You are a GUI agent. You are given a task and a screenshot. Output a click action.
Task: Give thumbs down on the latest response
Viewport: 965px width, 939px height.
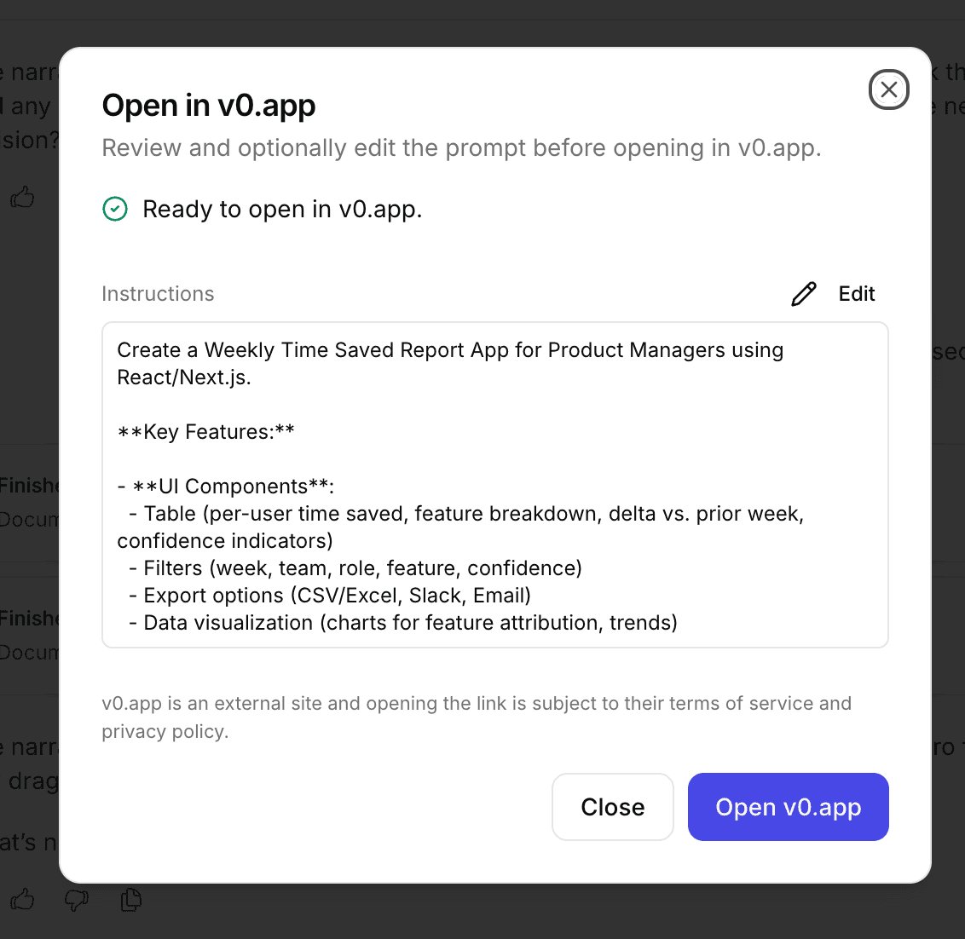tap(77, 900)
